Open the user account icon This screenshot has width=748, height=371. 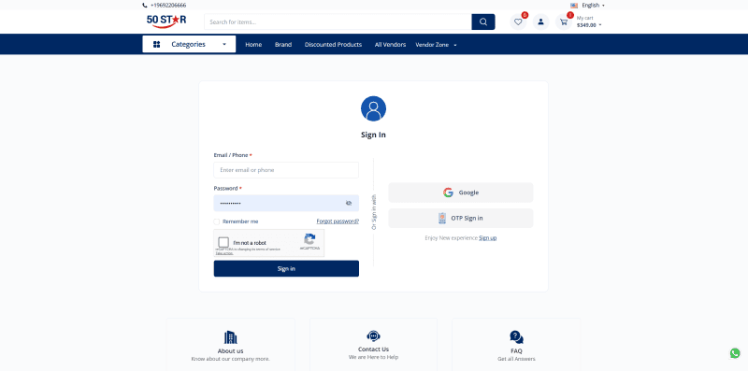pyautogui.click(x=540, y=21)
